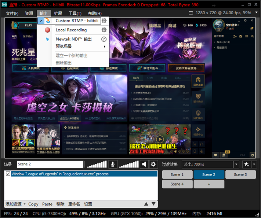Image resolution: width=261 pixels, height=218 pixels.
Task: Open the 帮助(H) menu
Action: pos(95,13)
